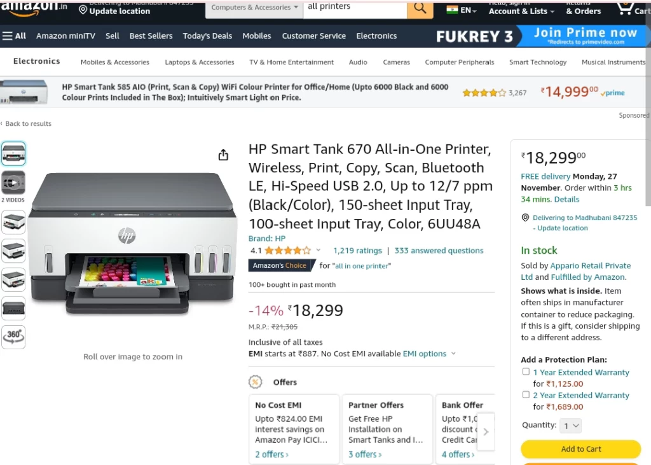Viewport: 651px width, 465px height.
Task: Open the rating breakdown chevron next to stars
Action: point(319,250)
